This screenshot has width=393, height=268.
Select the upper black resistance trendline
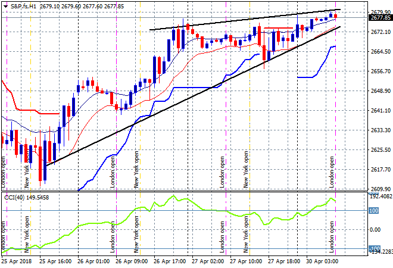[x=238, y=20]
